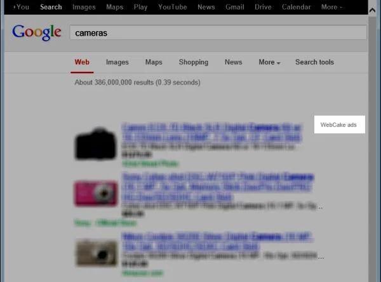381x282 pixels.
Task: Click the black DSLR camera thumbnail
Action: 95,144
